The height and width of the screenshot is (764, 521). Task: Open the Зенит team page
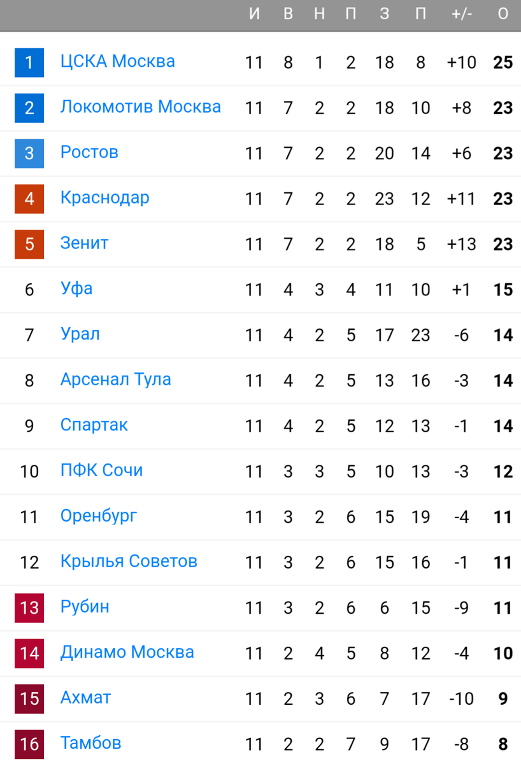pos(83,243)
